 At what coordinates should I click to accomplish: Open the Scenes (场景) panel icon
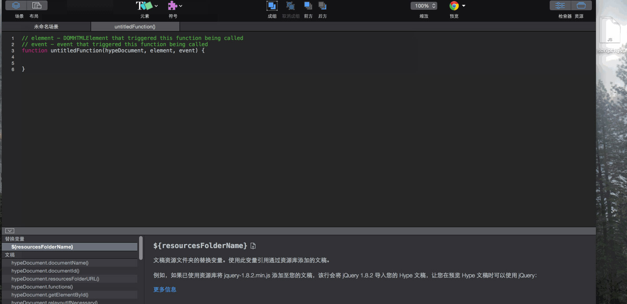(16, 6)
